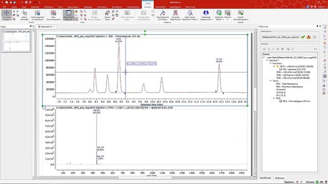Click the folder browse icon in Data Source

pyautogui.click(x=315, y=37)
